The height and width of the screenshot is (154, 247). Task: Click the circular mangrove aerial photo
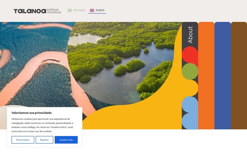121,63
